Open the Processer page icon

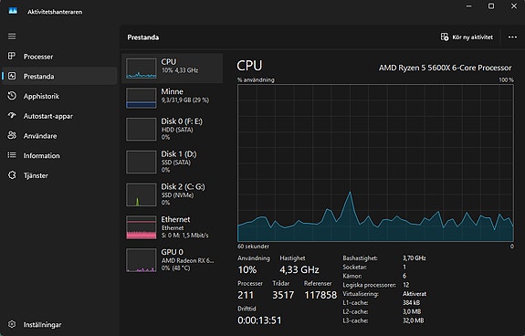point(12,57)
